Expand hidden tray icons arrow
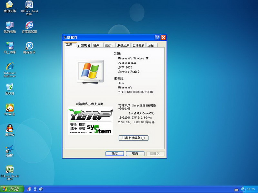The height and width of the screenshot is (193, 258). [243, 189]
